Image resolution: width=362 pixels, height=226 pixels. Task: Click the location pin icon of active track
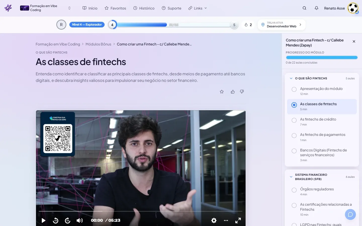pos(263,25)
